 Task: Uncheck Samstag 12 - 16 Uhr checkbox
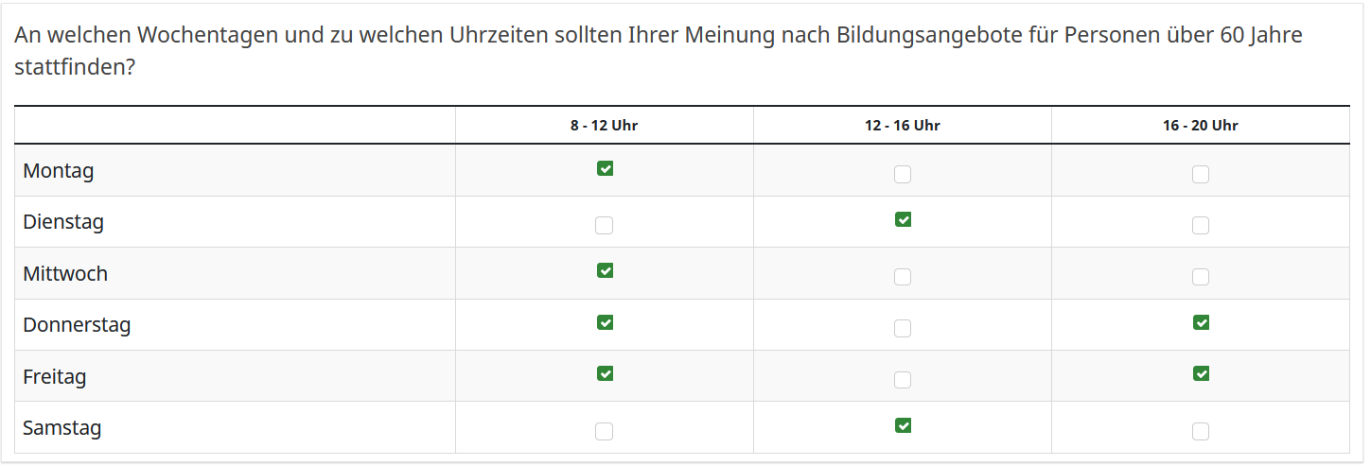pos(903,425)
